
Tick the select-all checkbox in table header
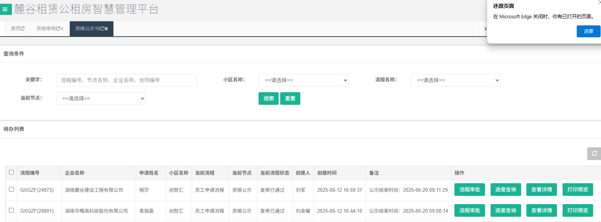tap(11, 172)
